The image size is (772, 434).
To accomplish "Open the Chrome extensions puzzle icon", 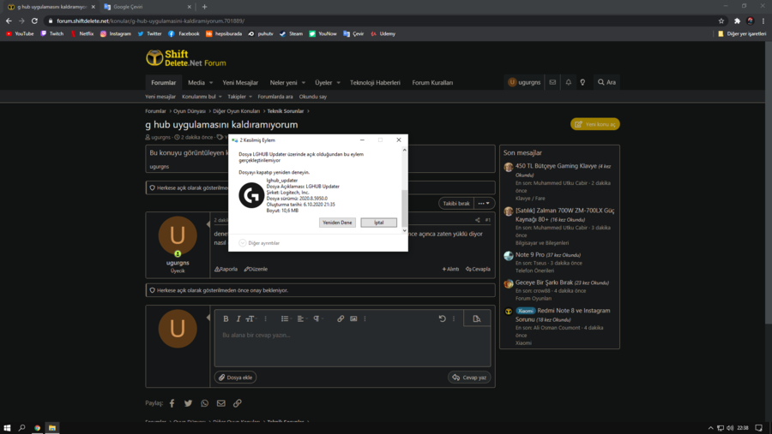I will [x=737, y=21].
